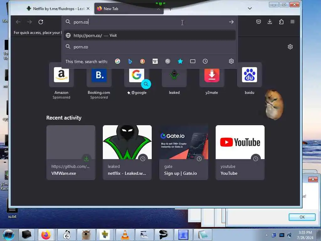Open new tab personalize gear icon

(290, 47)
